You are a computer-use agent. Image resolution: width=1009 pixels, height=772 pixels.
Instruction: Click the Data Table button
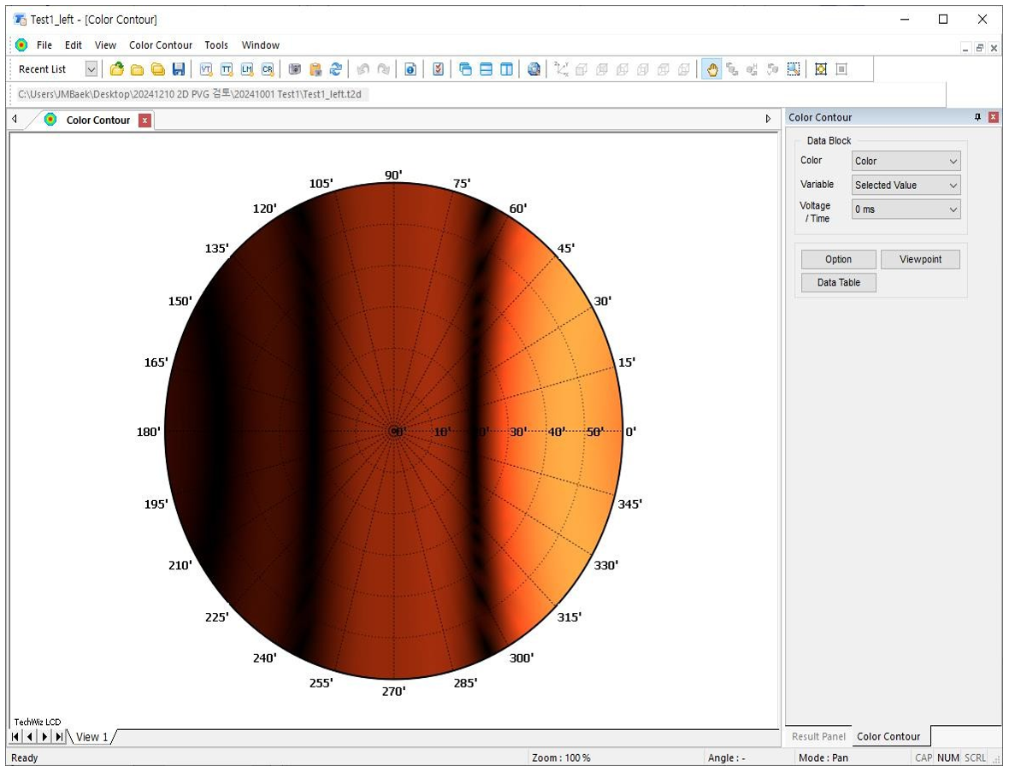[x=838, y=283]
